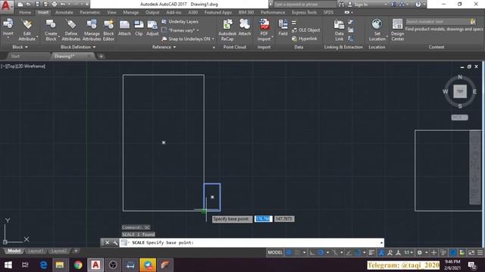Toggle snap mode in status bar
Screen dimensions: 485x272
pos(297,252)
